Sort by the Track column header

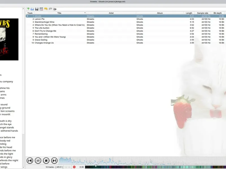(x=30, y=13)
